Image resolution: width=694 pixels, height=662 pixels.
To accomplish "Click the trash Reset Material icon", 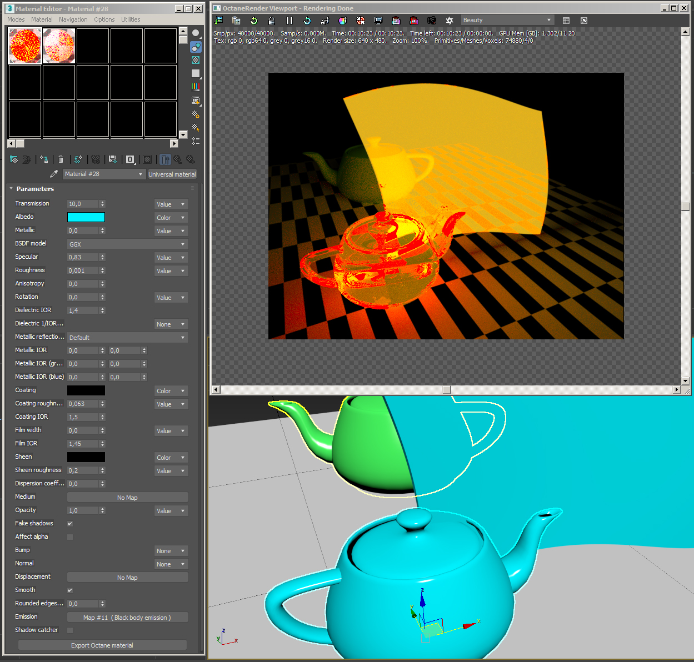I will [61, 159].
